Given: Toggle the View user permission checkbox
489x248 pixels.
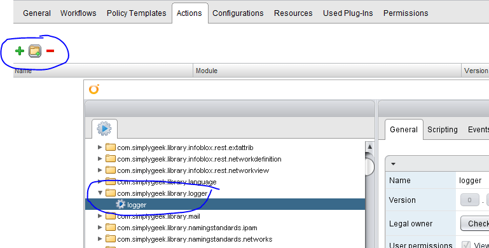Looking at the screenshot, I should point(466,245).
